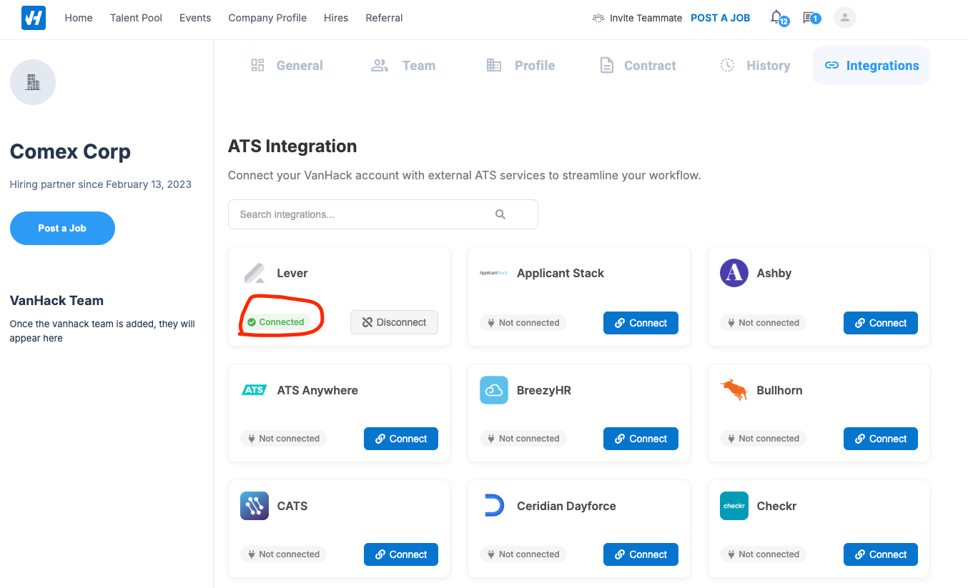
Task: Click Checkr's Not connected badge
Action: [763, 554]
